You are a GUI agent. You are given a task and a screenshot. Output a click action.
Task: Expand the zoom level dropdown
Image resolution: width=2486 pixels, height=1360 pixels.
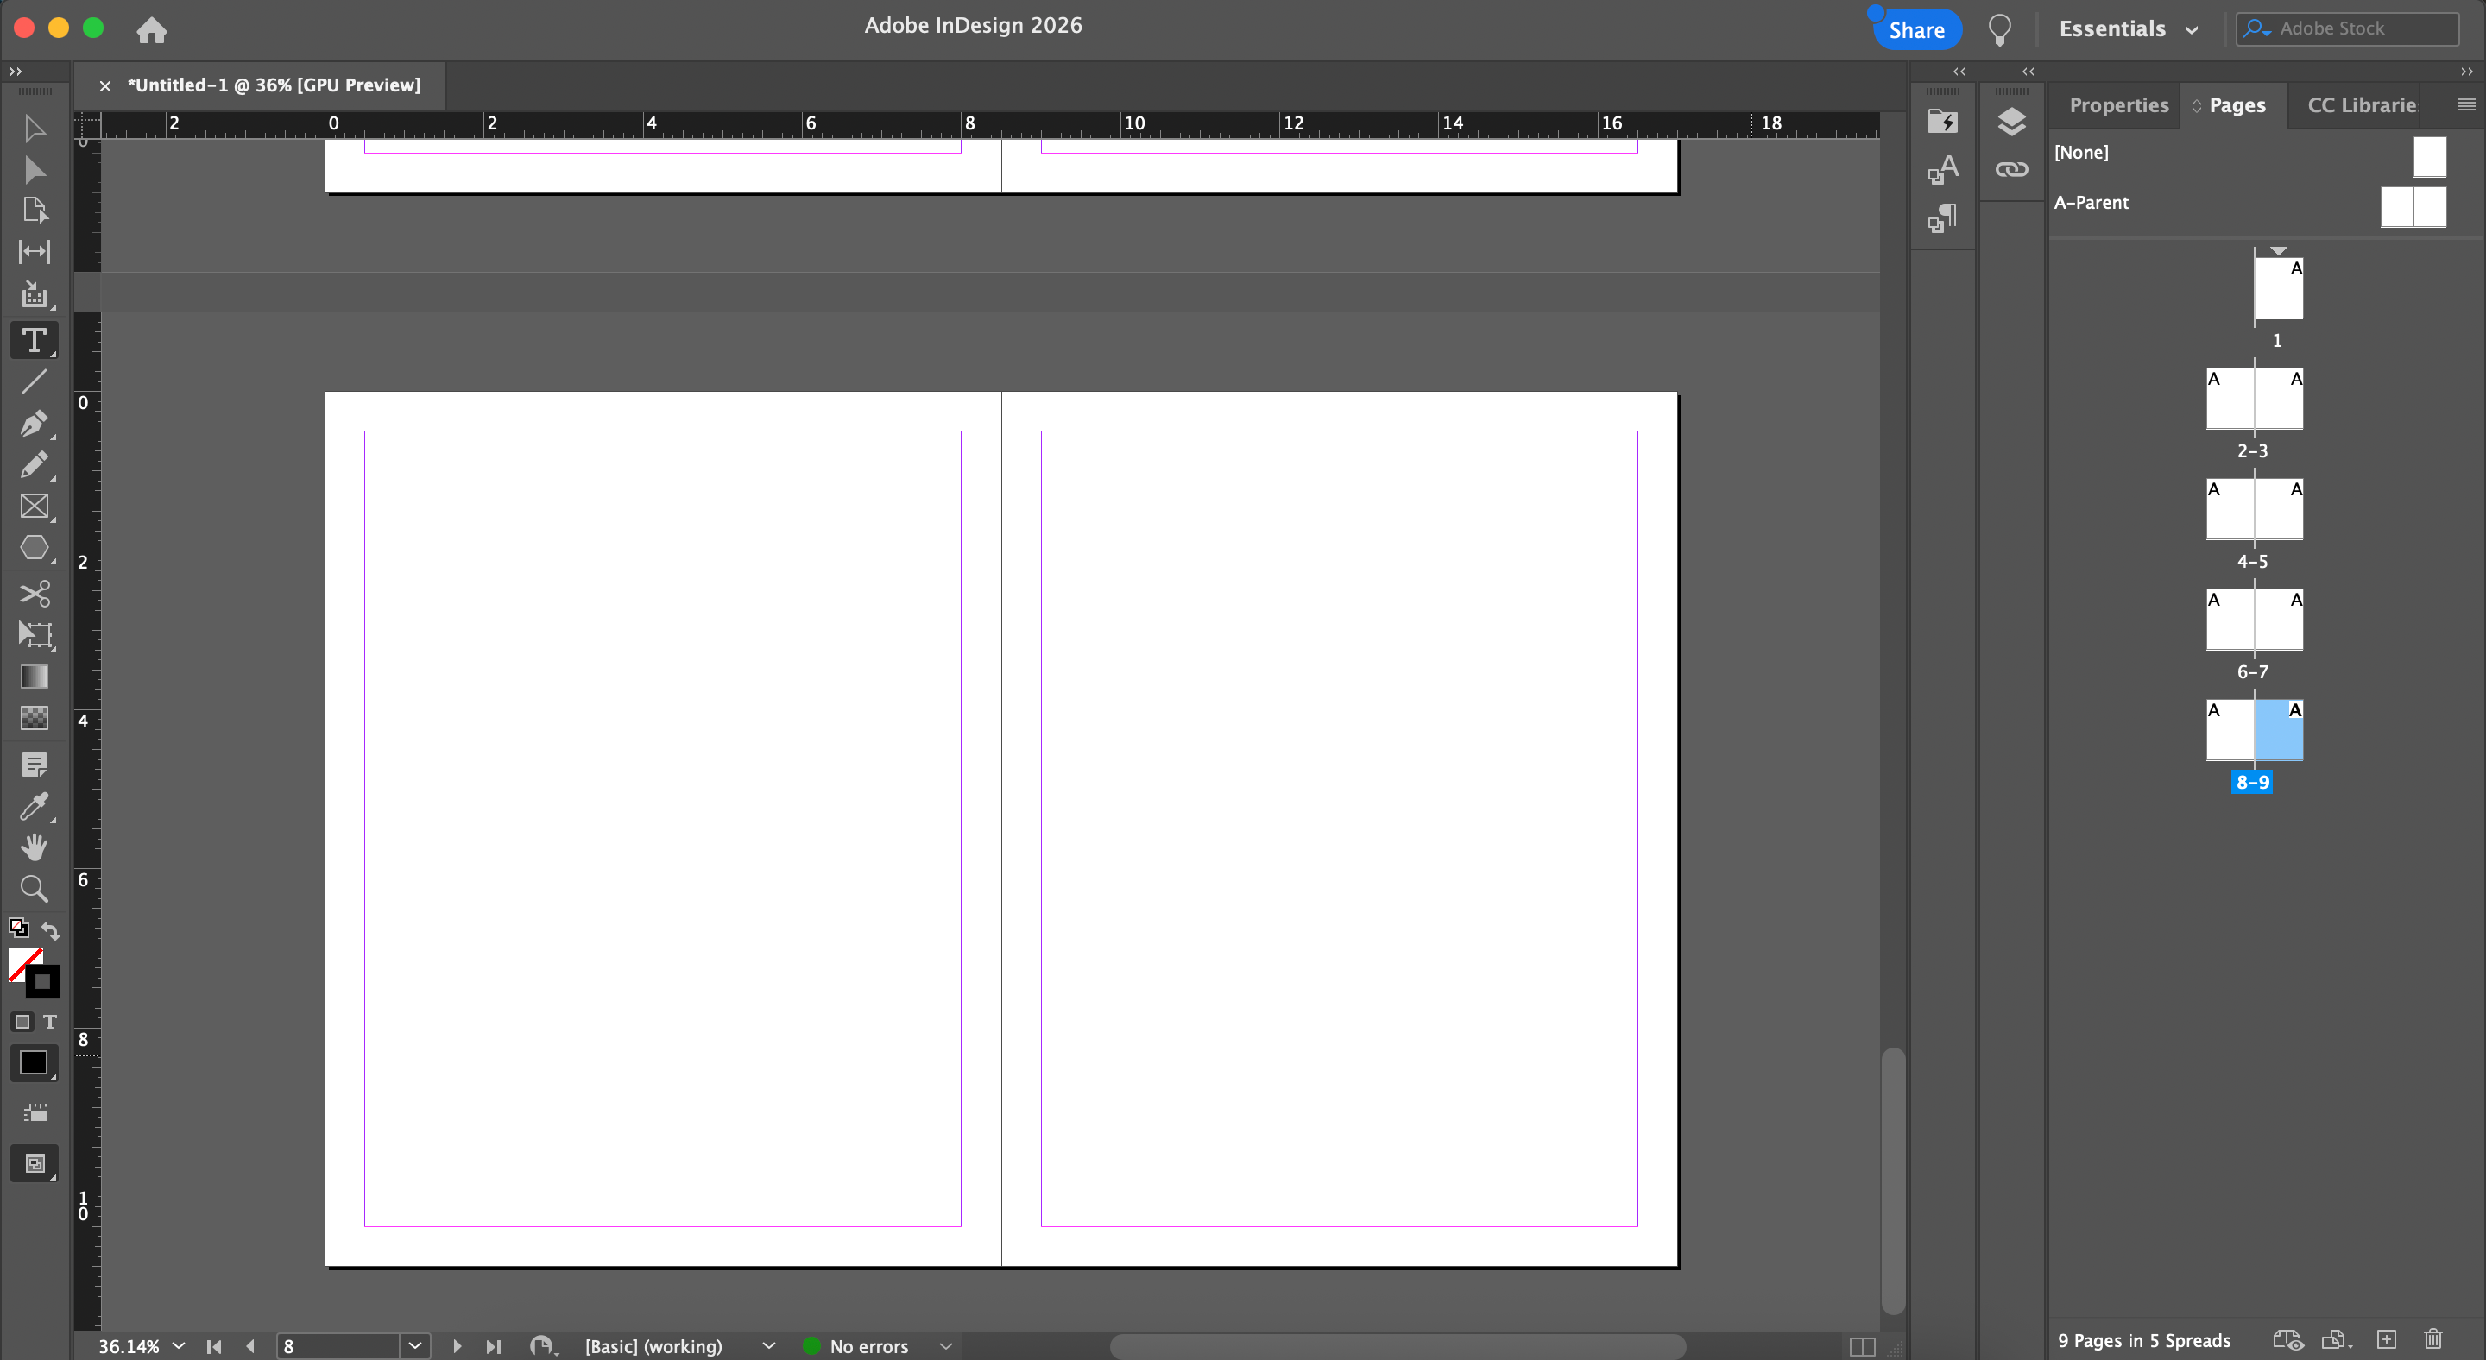179,1345
